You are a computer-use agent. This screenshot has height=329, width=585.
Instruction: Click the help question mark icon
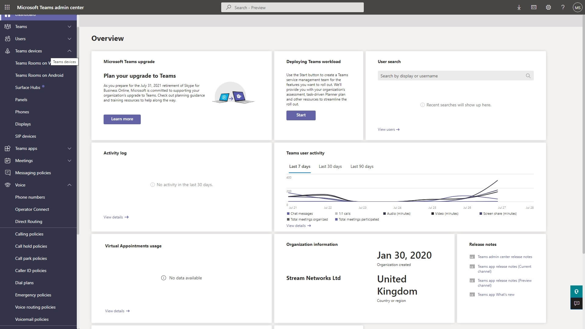tap(562, 7)
